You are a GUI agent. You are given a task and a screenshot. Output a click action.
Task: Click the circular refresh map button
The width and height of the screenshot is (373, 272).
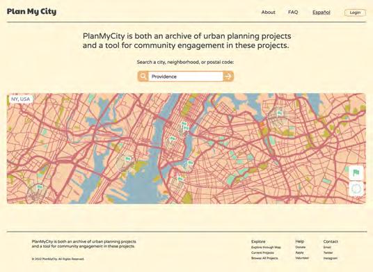[x=356, y=189]
